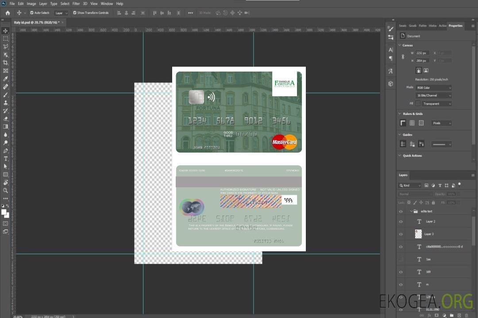This screenshot has width=478, height=318.
Task: Open the Filter menu
Action: coord(76,4)
